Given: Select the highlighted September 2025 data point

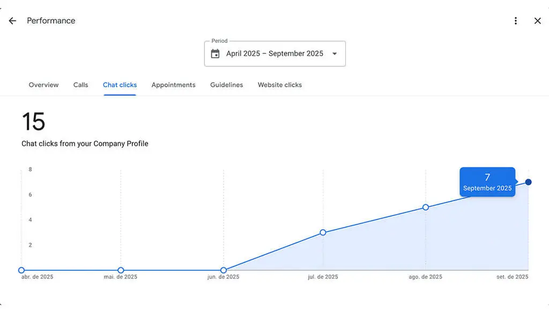Looking at the screenshot, I should tap(528, 182).
